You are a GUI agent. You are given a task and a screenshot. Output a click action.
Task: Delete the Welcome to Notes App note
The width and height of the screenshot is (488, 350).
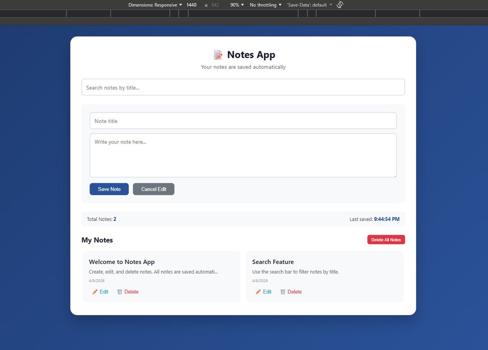[128, 292]
